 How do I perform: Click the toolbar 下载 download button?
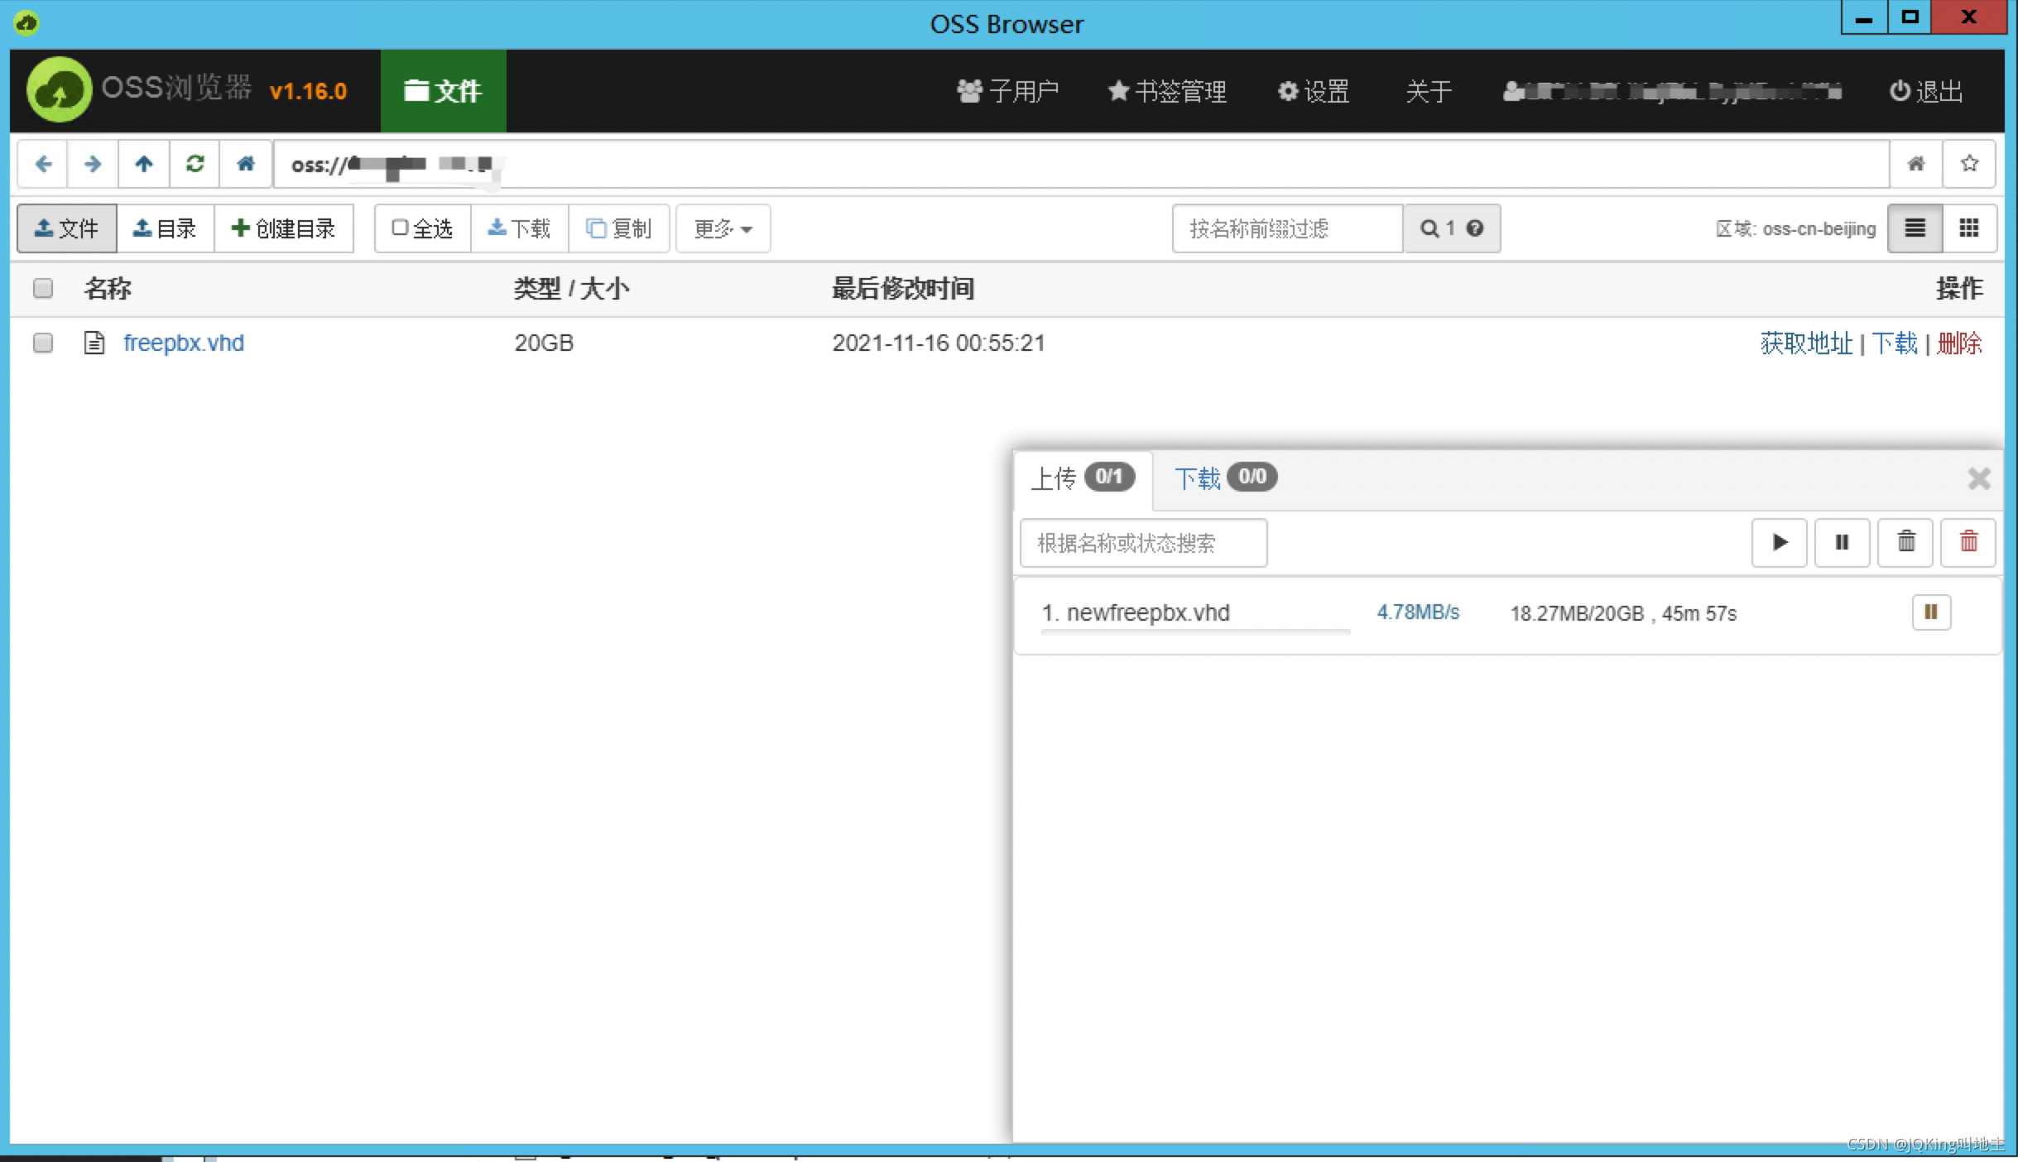519,228
